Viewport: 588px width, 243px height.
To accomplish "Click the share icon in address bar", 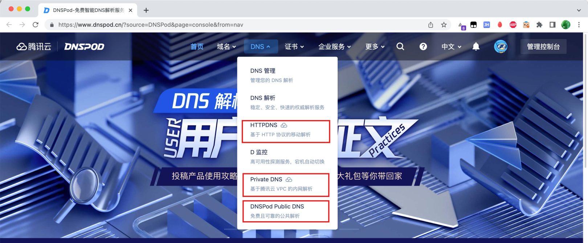I will (x=430, y=25).
